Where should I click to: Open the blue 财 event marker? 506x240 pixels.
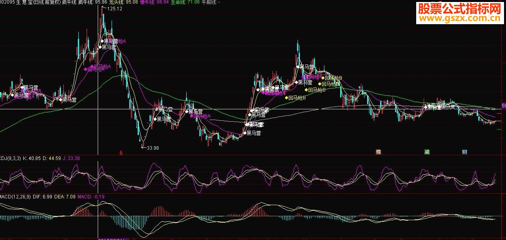(x=464, y=152)
